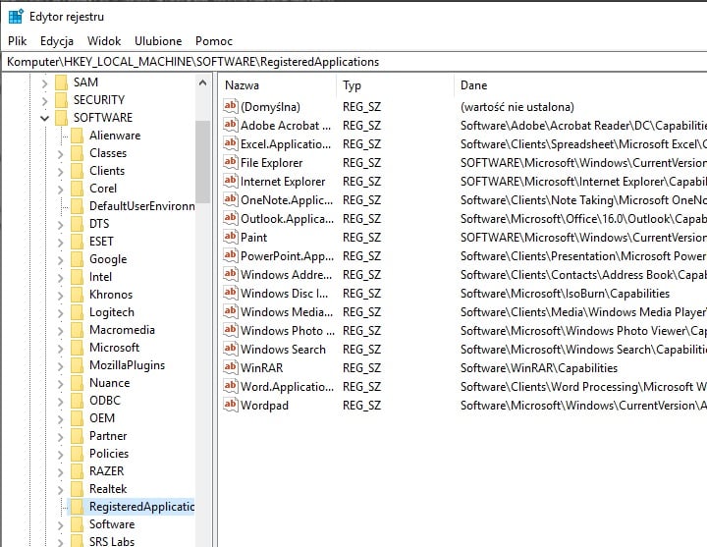Screen dimensions: 707x547
Task: Sort values by Nazwa column header
Action: 275,85
